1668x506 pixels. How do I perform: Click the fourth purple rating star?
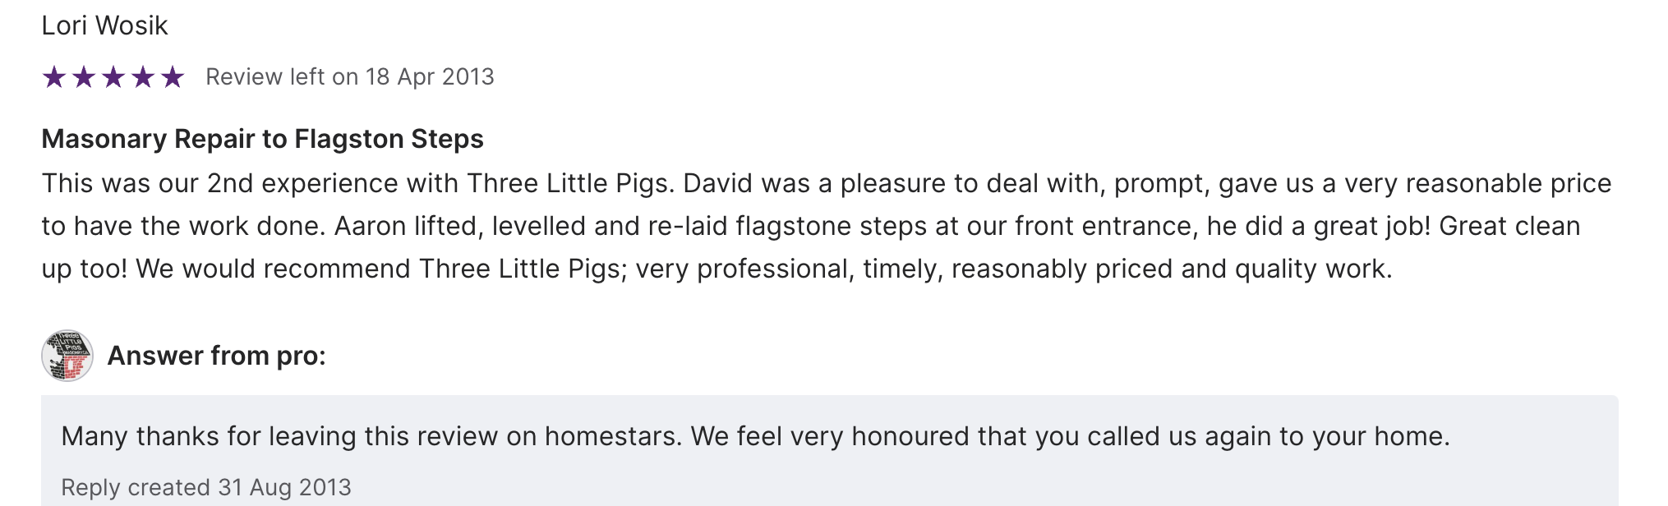143,77
